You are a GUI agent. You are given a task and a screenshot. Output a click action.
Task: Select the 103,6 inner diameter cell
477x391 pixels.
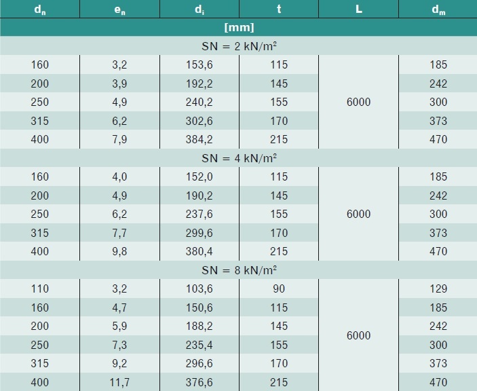point(199,288)
